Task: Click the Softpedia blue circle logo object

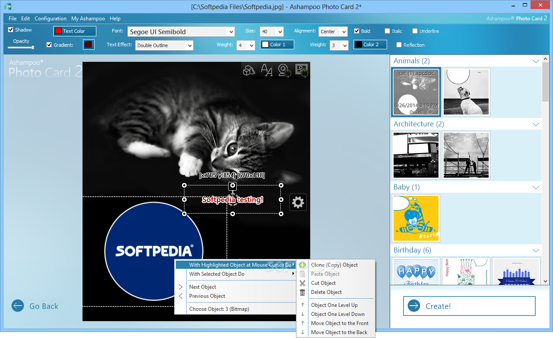Action: [x=153, y=251]
